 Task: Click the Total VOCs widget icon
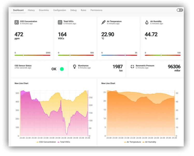click(x=60, y=22)
